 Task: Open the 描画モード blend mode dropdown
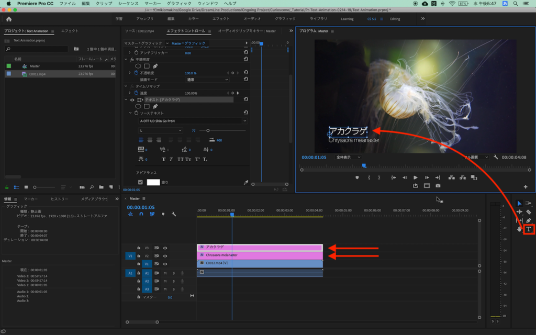[x=208, y=80]
